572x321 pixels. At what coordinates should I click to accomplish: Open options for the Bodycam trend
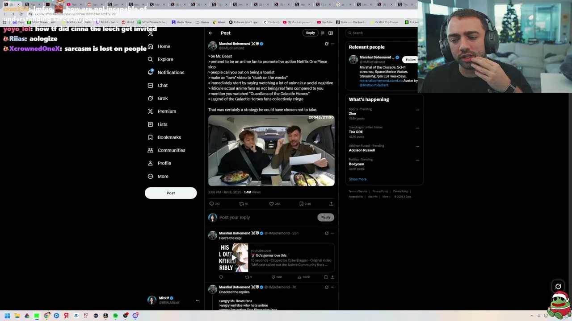click(417, 160)
